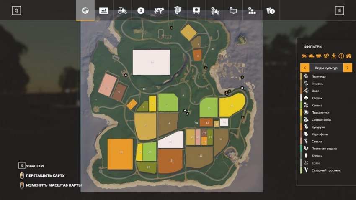Toggle the unloading points filter icon
356x200 pixels.
[x=334, y=56]
